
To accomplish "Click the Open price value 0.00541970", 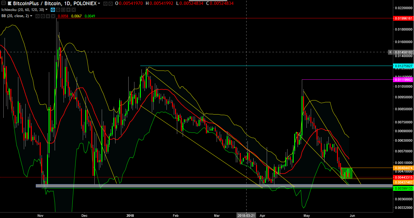I will click(x=131, y=3).
